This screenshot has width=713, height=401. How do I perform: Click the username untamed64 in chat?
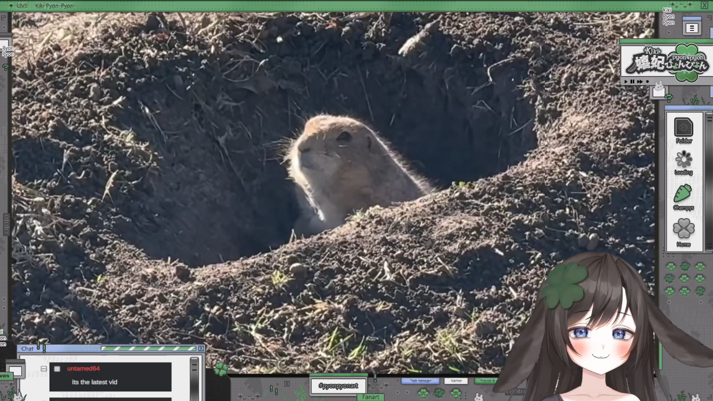[x=84, y=369]
